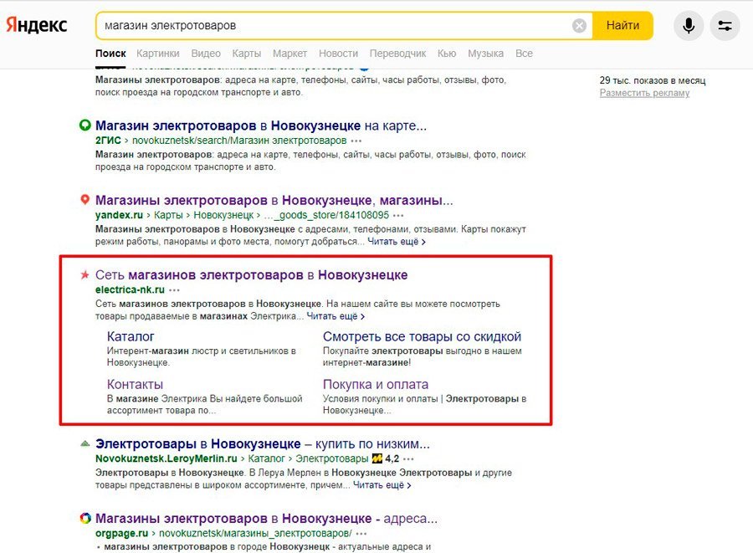
Task: Switch to the Видео tab
Action: tap(206, 54)
